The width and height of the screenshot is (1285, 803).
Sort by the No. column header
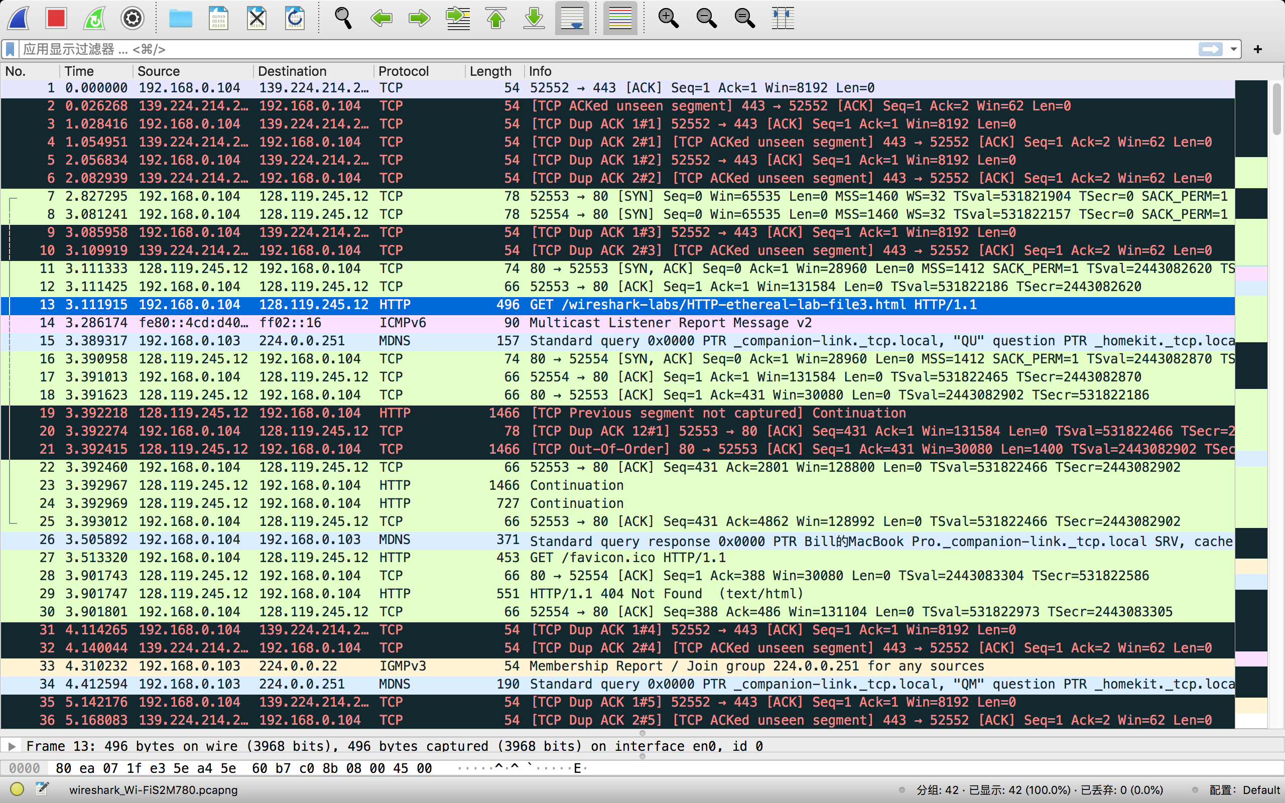click(x=30, y=71)
